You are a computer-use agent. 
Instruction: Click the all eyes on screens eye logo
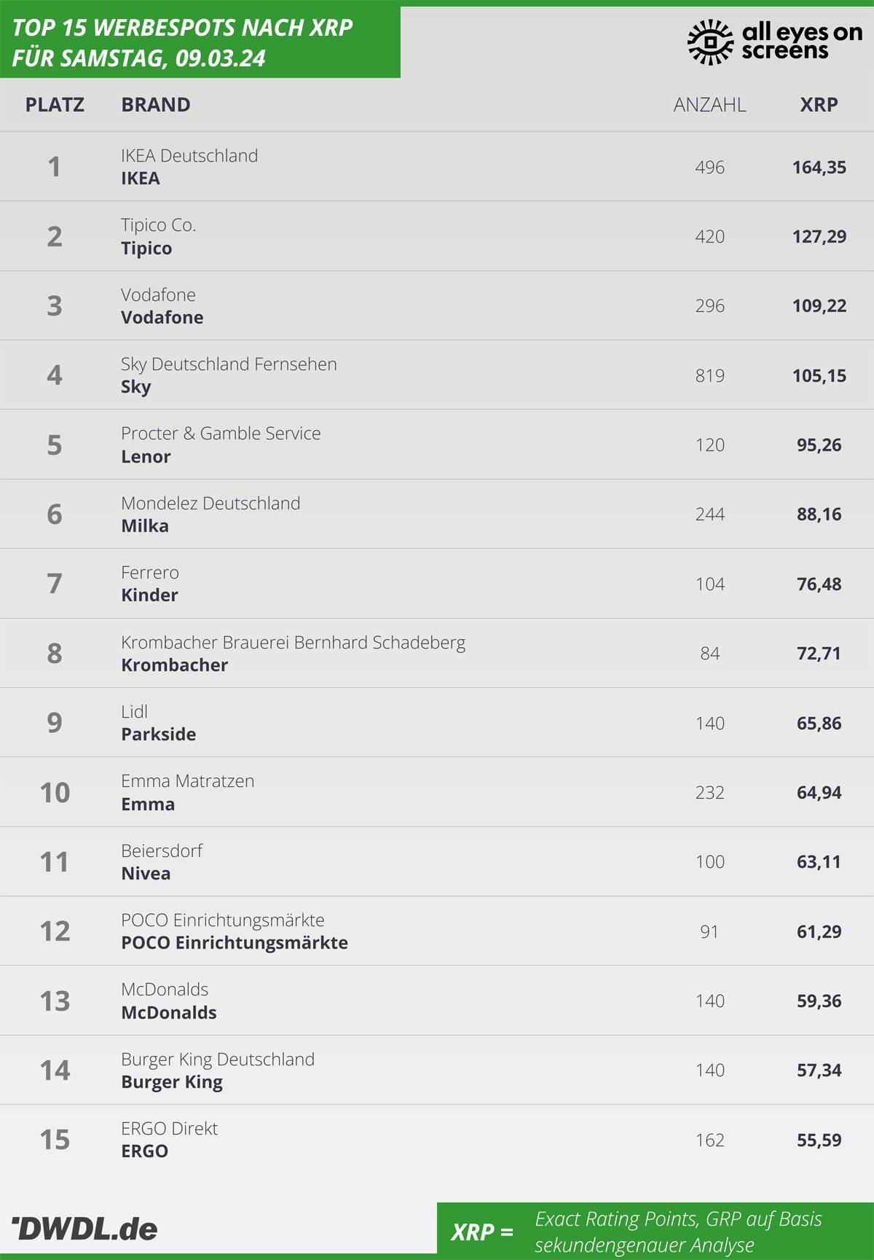pos(710,42)
